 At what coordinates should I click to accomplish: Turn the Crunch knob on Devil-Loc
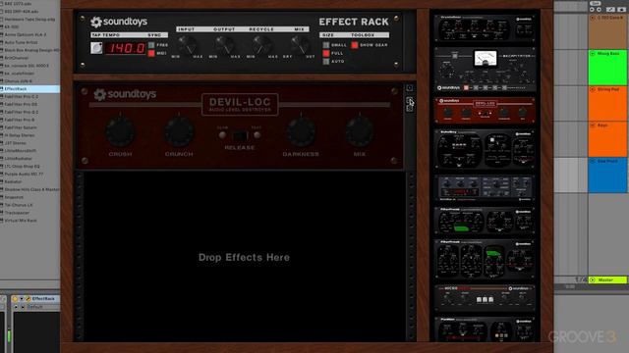[x=179, y=131]
